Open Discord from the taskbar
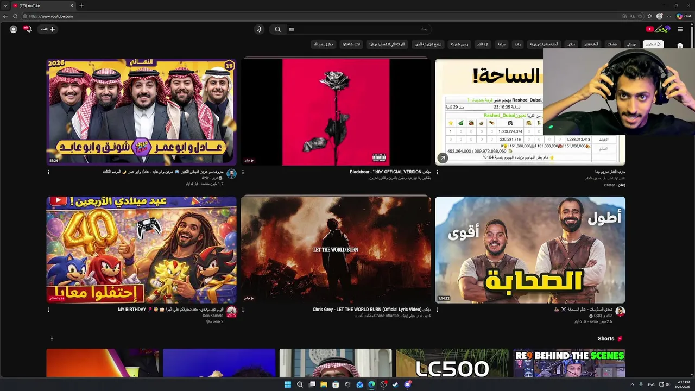Screen dimensions: 695x391 coord(407,384)
